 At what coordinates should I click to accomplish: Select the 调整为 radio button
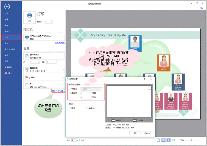click(70, 89)
